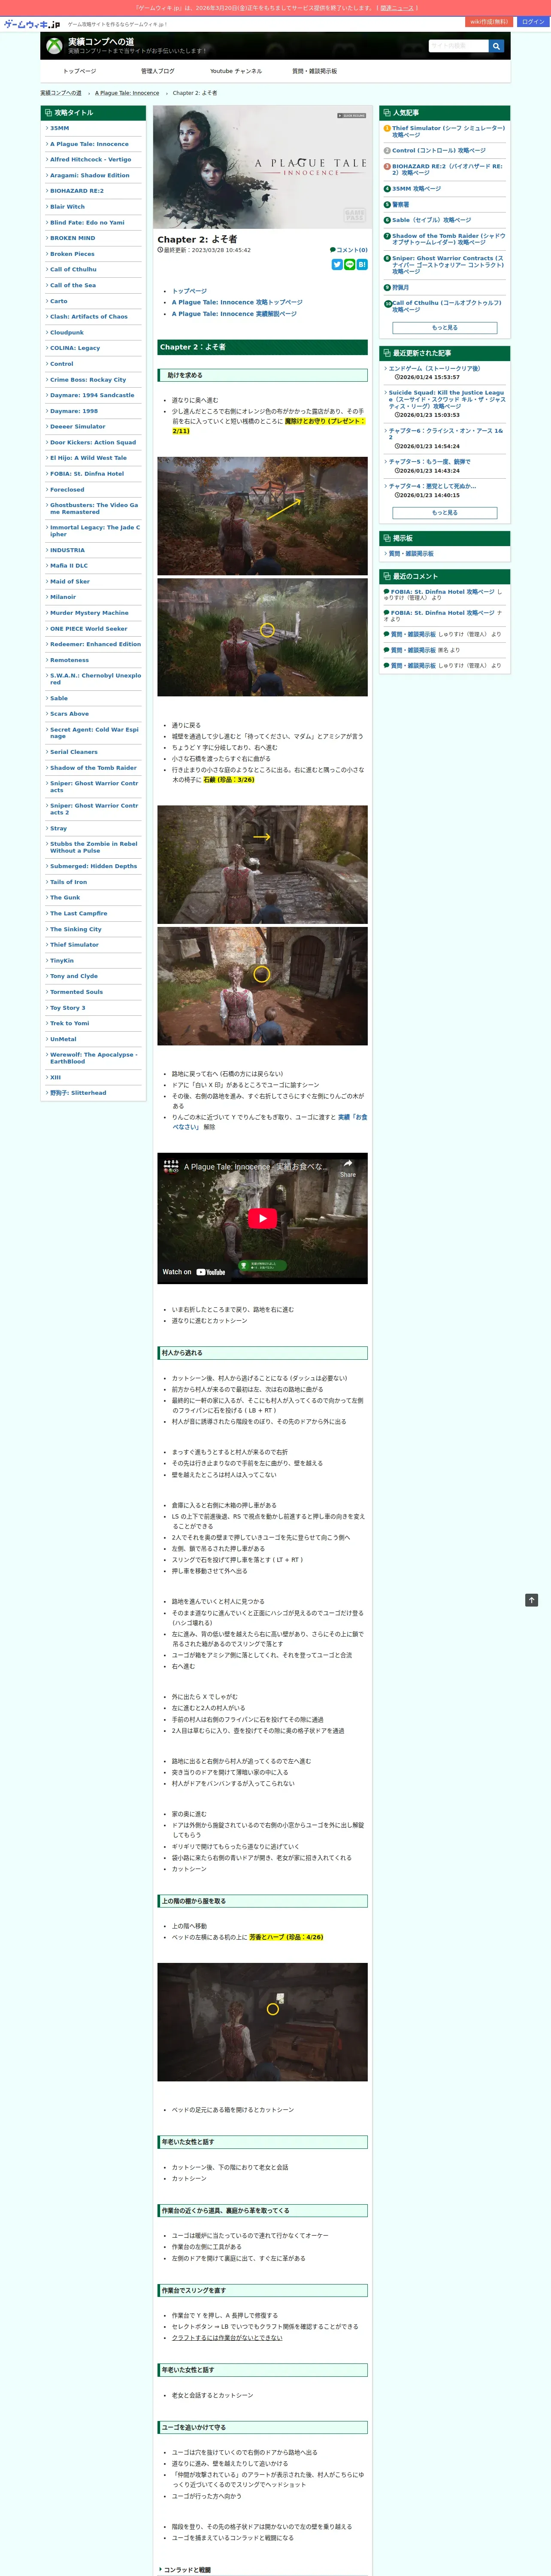
Task: Click the A Plague Tale Innocence banner image
Action: pos(262,168)
